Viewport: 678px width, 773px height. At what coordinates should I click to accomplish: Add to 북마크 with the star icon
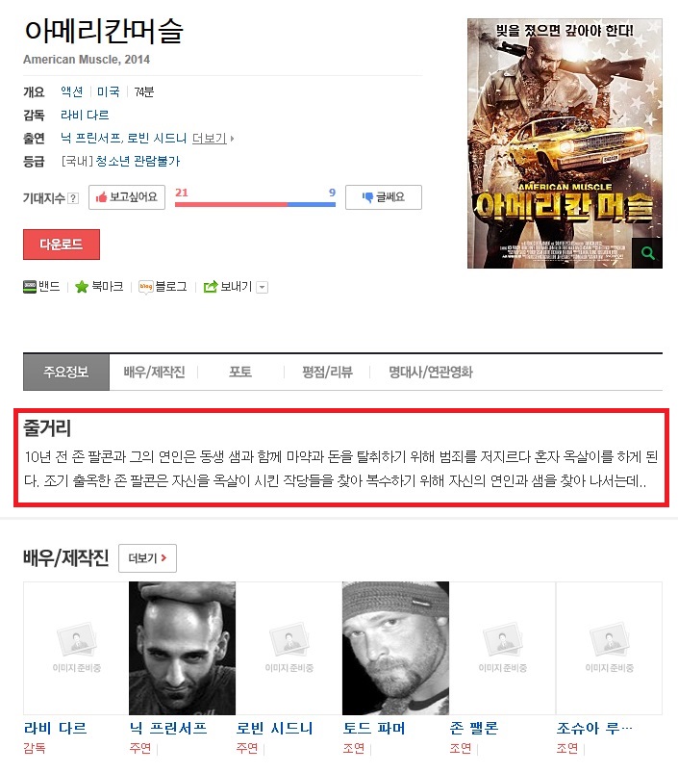[81, 287]
